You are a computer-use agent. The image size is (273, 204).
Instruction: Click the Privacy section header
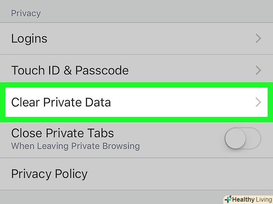[x=26, y=13]
